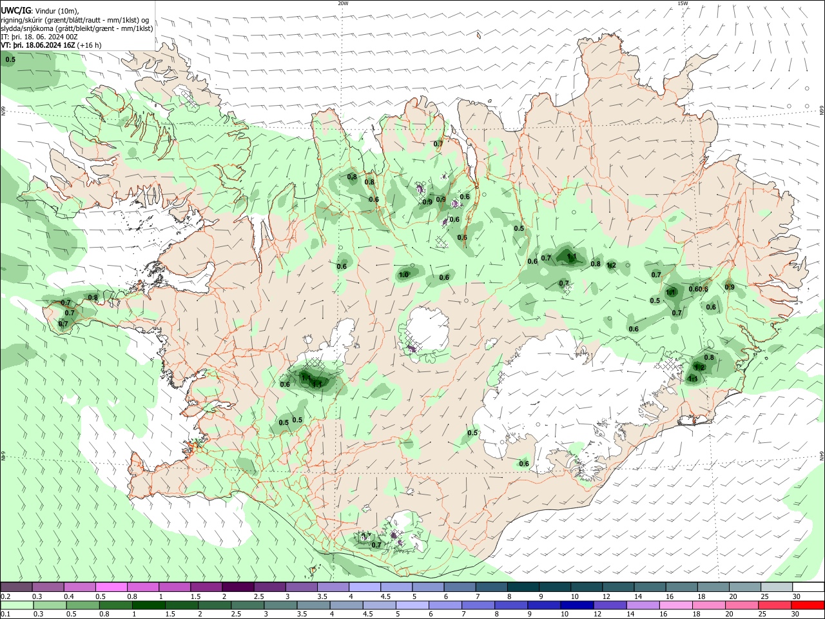The image size is (825, 619).
Task: Pick the light pink swatch after 16 on rain scale
Action: [676, 605]
